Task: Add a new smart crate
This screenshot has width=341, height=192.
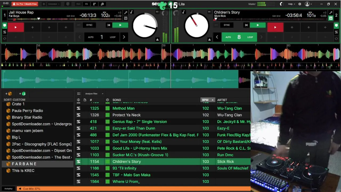Action: point(22,94)
